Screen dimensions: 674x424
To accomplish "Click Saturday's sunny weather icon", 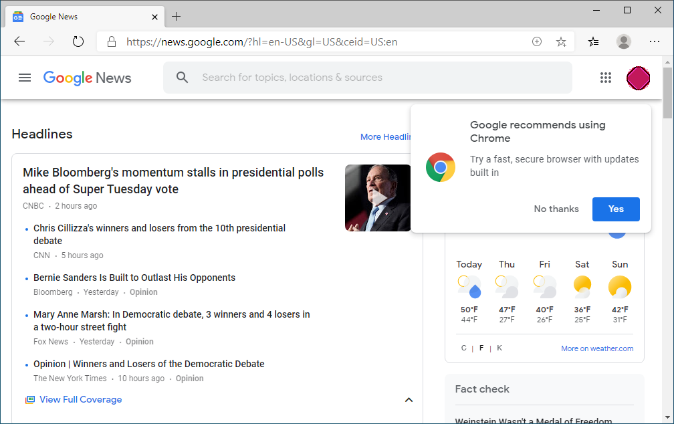I will point(582,287).
